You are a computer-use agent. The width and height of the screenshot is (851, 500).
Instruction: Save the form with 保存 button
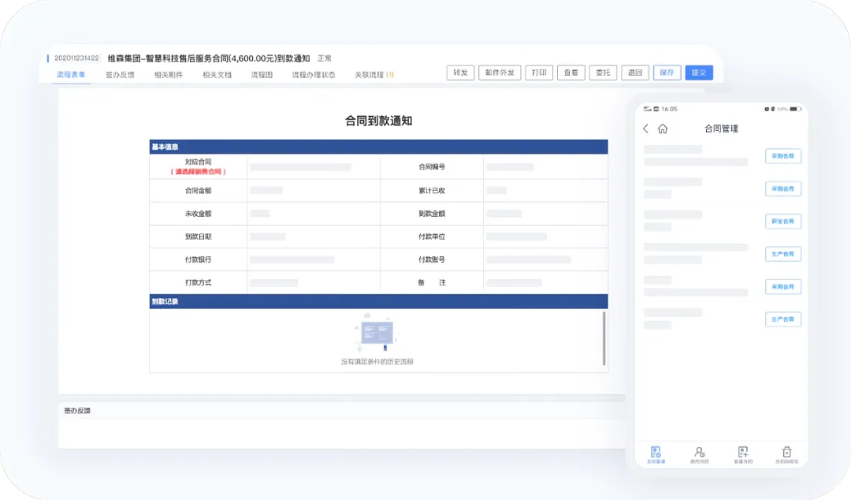point(667,73)
